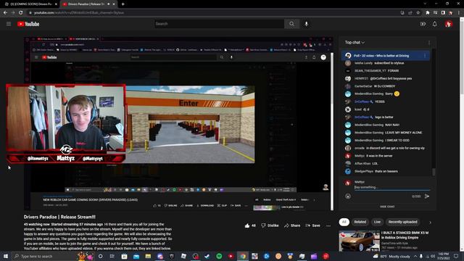The height and width of the screenshot is (261, 464).
Task: Click the Cortana circle in the taskbar
Action: pyautogui.click(x=100, y=256)
